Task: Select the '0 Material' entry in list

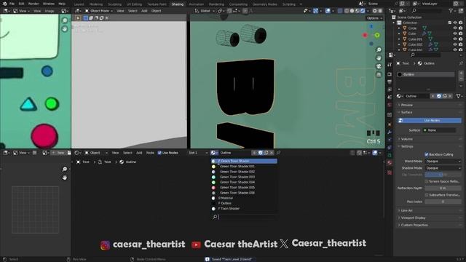Action: [x=244, y=198]
